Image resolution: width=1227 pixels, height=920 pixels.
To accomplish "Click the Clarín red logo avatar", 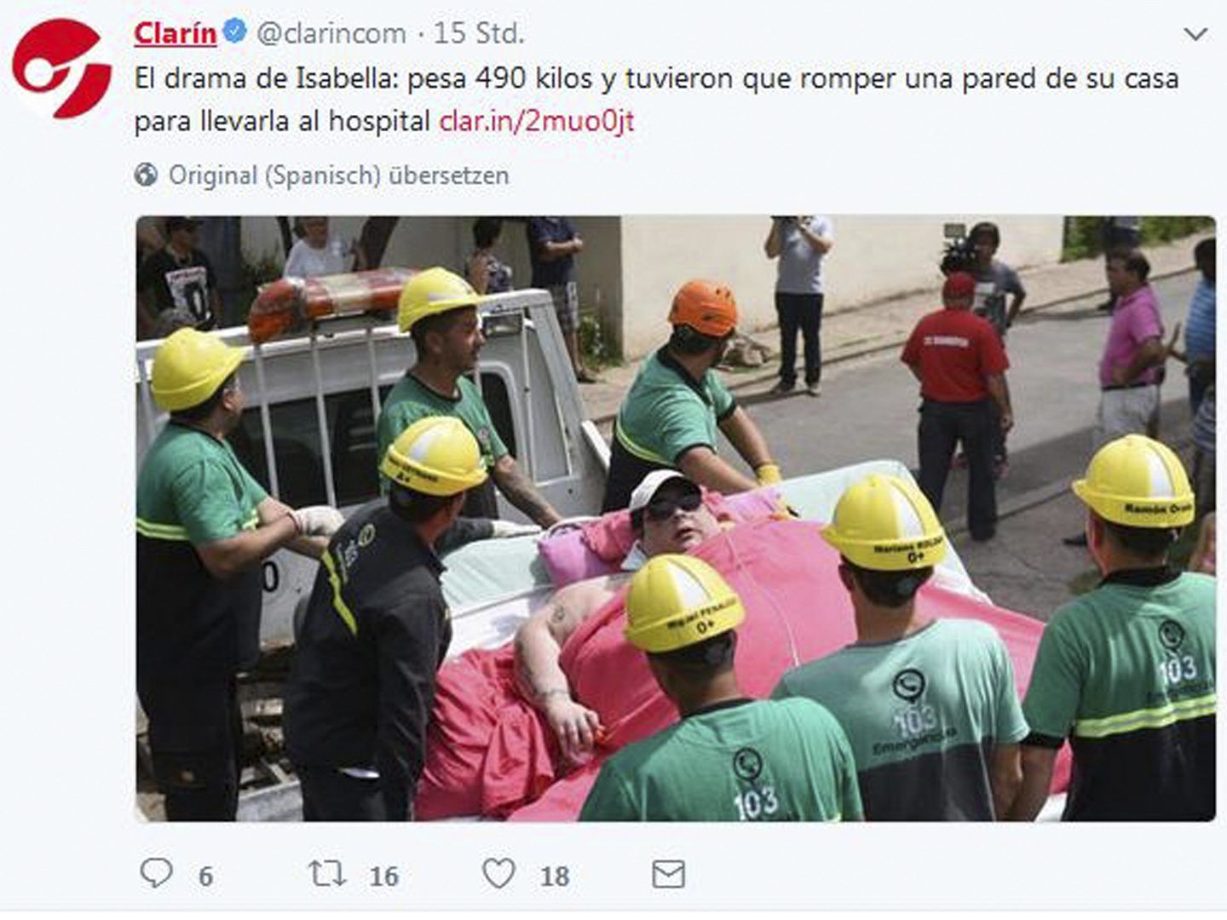I will pyautogui.click(x=61, y=68).
